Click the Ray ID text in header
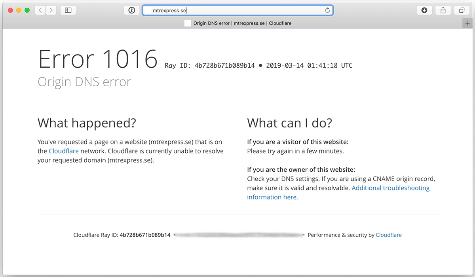The width and height of the screenshot is (475, 277). click(210, 66)
